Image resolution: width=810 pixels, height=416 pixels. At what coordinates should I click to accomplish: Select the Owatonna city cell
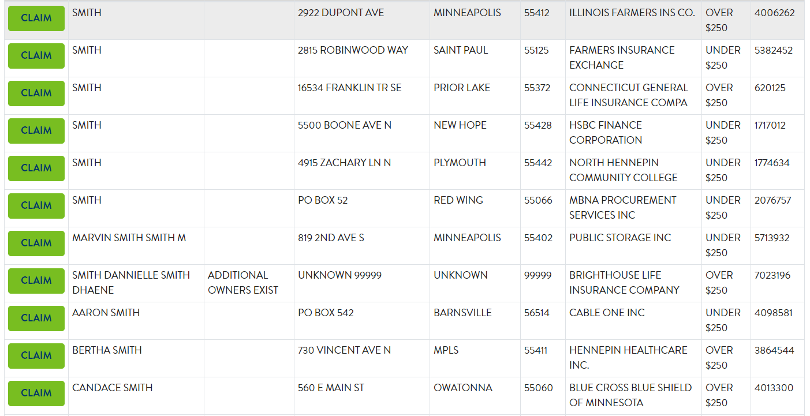(462, 388)
